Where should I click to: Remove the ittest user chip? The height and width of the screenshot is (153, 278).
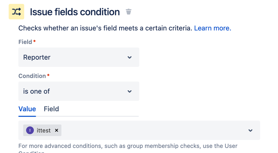(56, 130)
